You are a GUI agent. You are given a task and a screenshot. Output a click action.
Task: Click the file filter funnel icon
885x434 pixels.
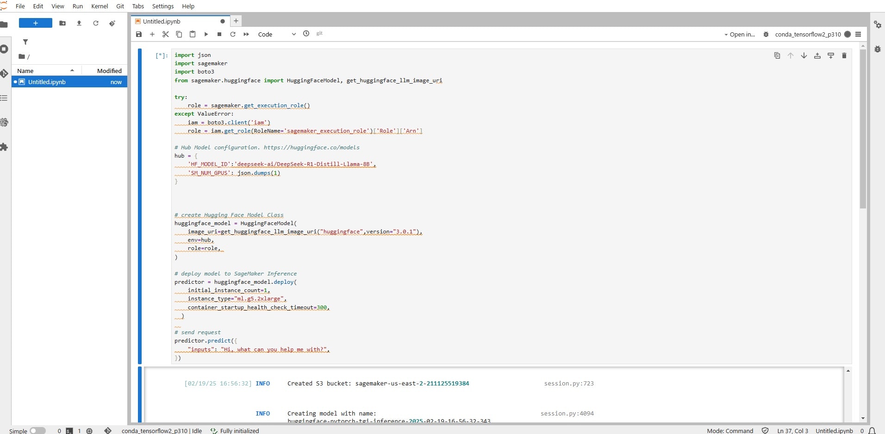point(25,42)
